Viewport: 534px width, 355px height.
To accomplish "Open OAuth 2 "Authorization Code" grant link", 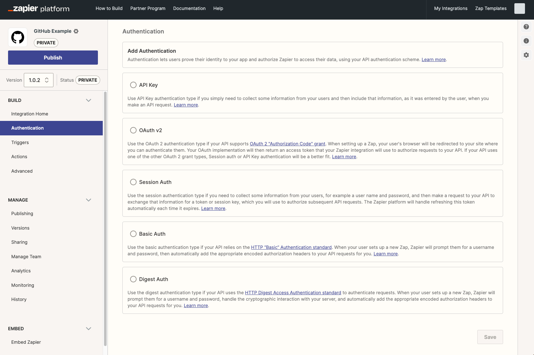I will tap(288, 144).
